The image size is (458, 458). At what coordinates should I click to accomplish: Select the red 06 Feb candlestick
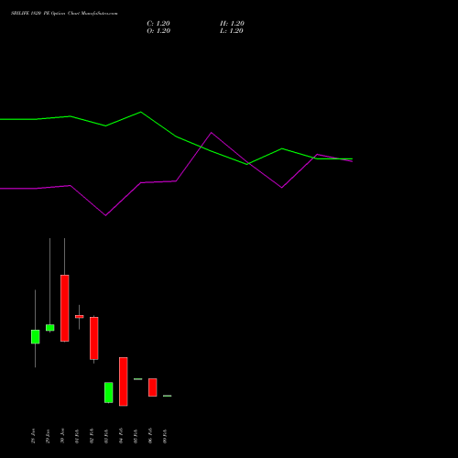(153, 387)
